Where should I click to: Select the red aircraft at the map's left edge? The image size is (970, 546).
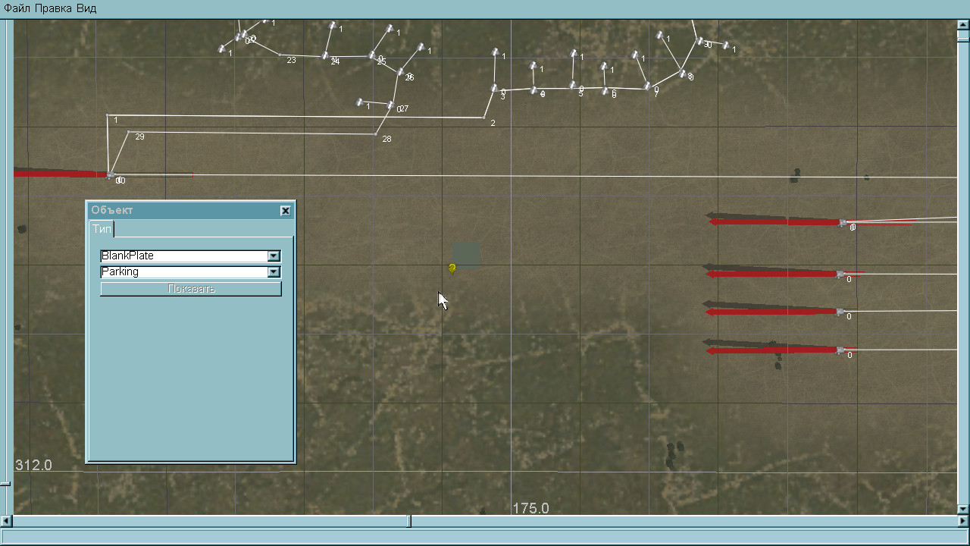click(64, 174)
